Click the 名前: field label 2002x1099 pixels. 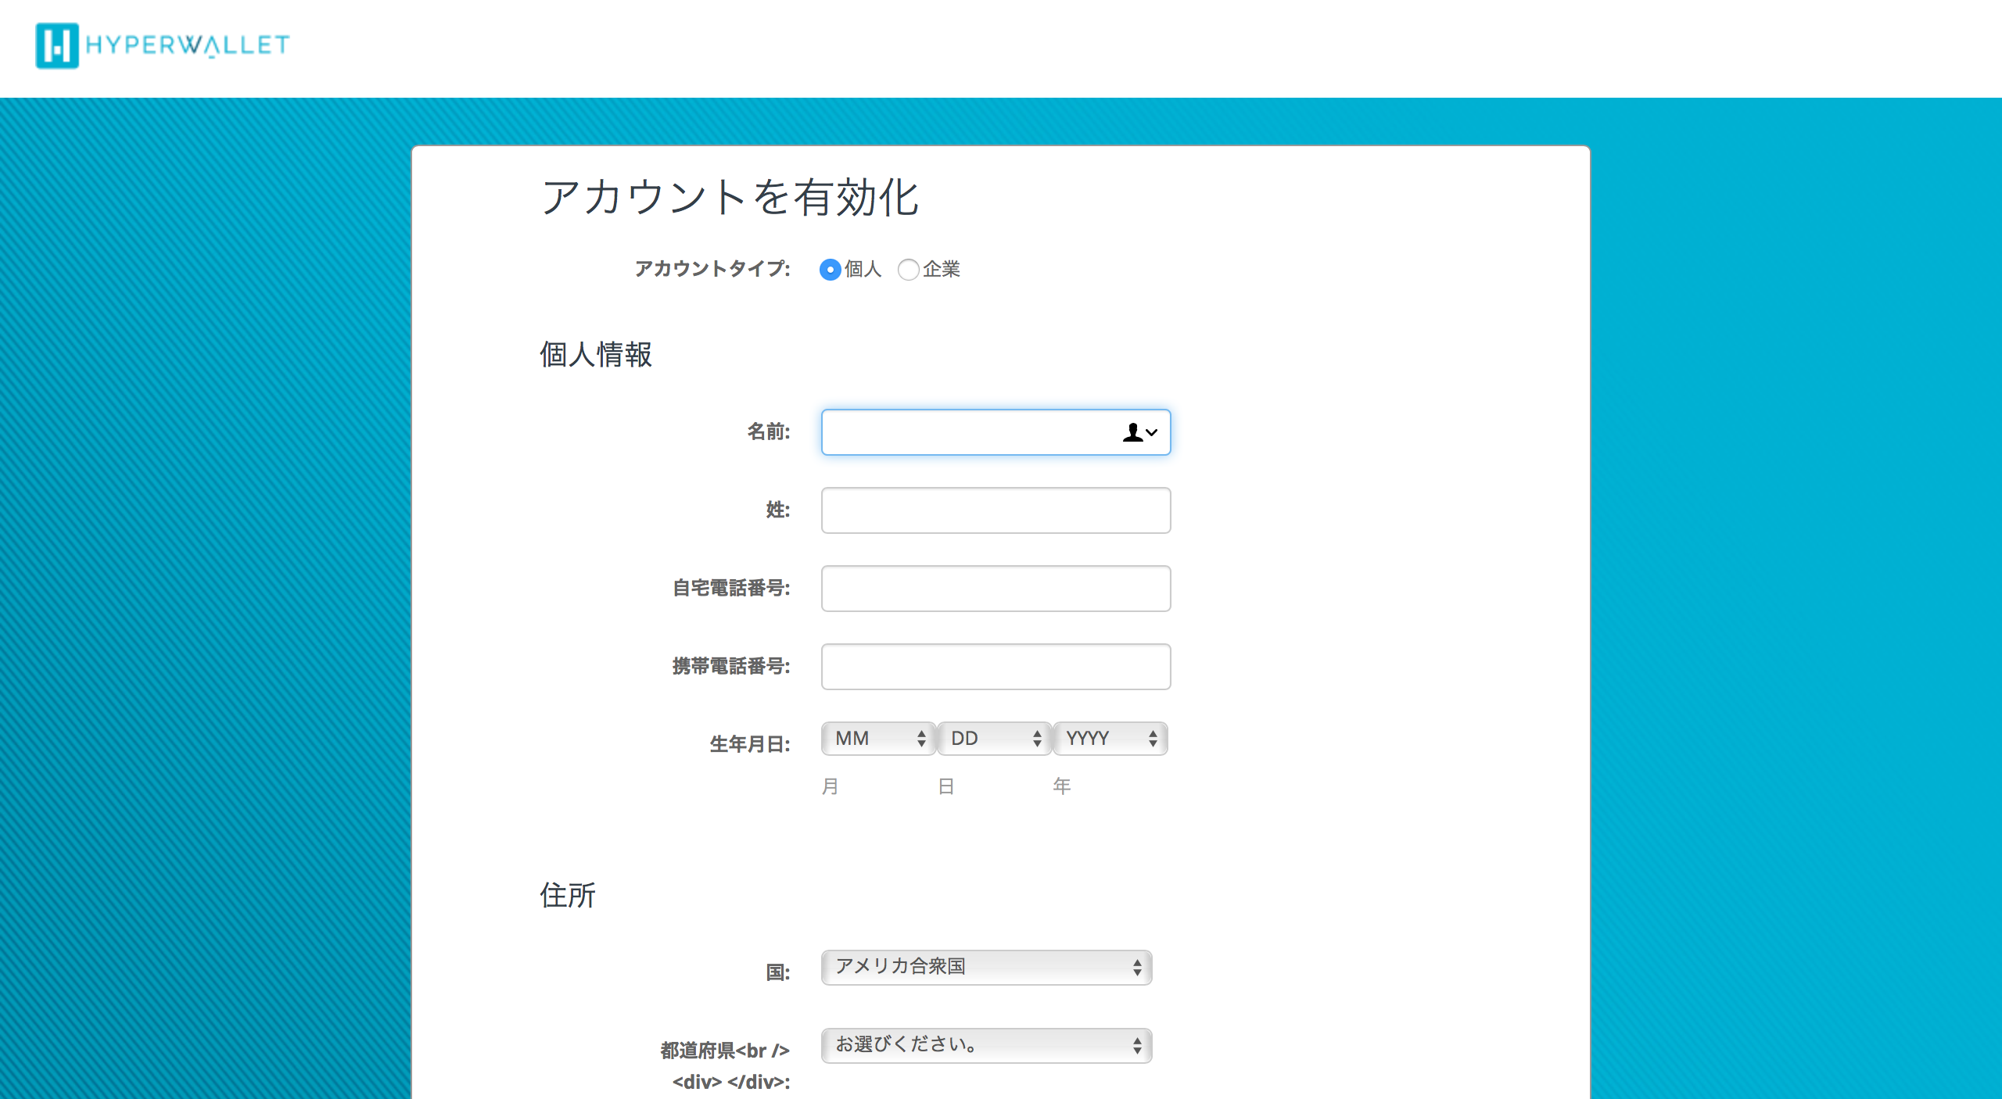(769, 431)
